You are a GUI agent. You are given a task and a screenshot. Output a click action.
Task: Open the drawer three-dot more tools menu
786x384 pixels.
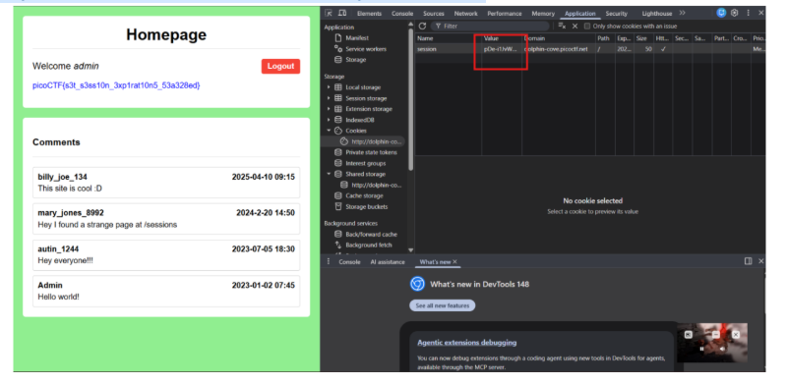pyautogui.click(x=329, y=261)
